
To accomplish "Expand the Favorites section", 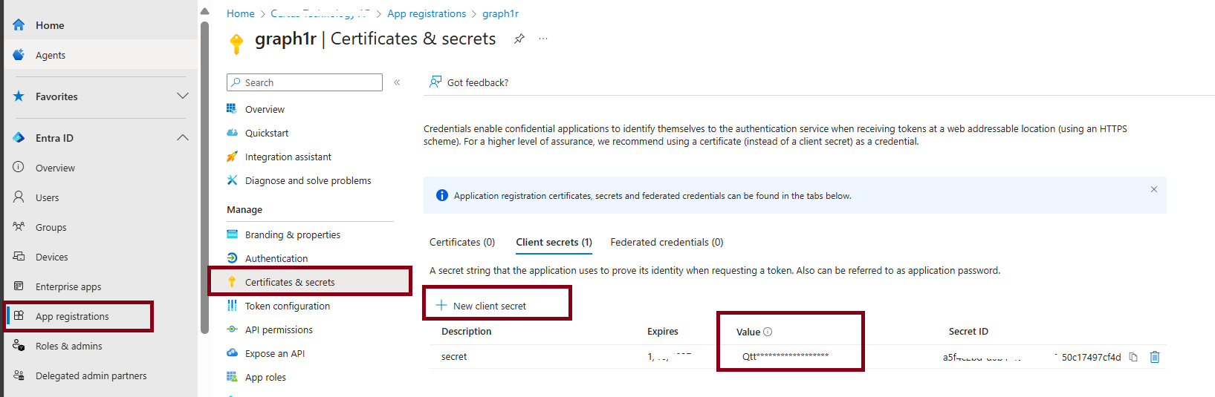I will pyautogui.click(x=183, y=96).
